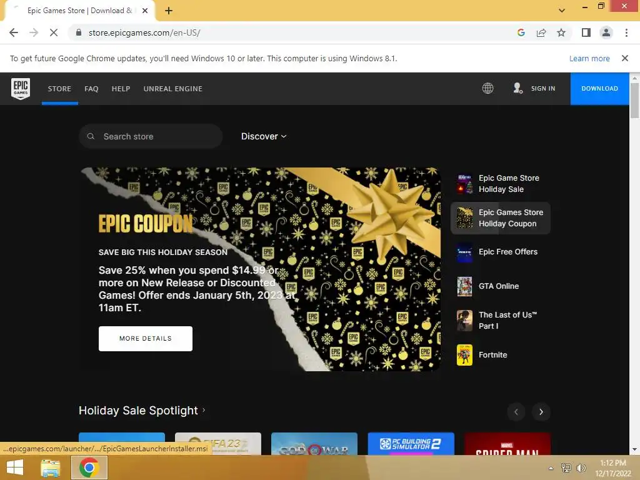
Task: Open the UNREAL ENGINE navigation item
Action: pos(172,89)
